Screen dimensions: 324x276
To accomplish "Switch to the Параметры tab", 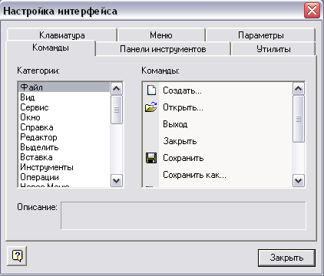I will 261,35.
